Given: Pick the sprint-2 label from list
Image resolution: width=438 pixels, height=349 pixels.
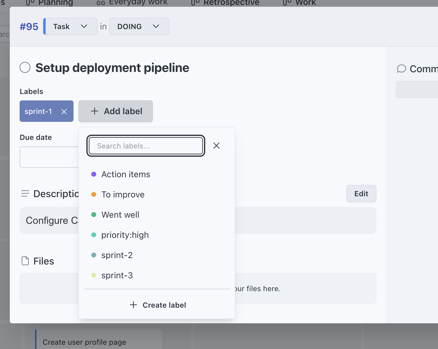Looking at the screenshot, I should coord(117,255).
